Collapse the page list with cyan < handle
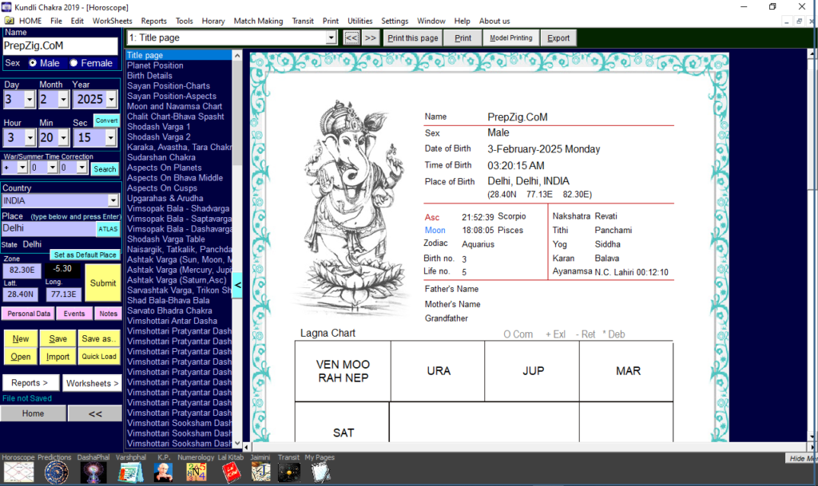Image resolution: width=818 pixels, height=486 pixels. 237,285
